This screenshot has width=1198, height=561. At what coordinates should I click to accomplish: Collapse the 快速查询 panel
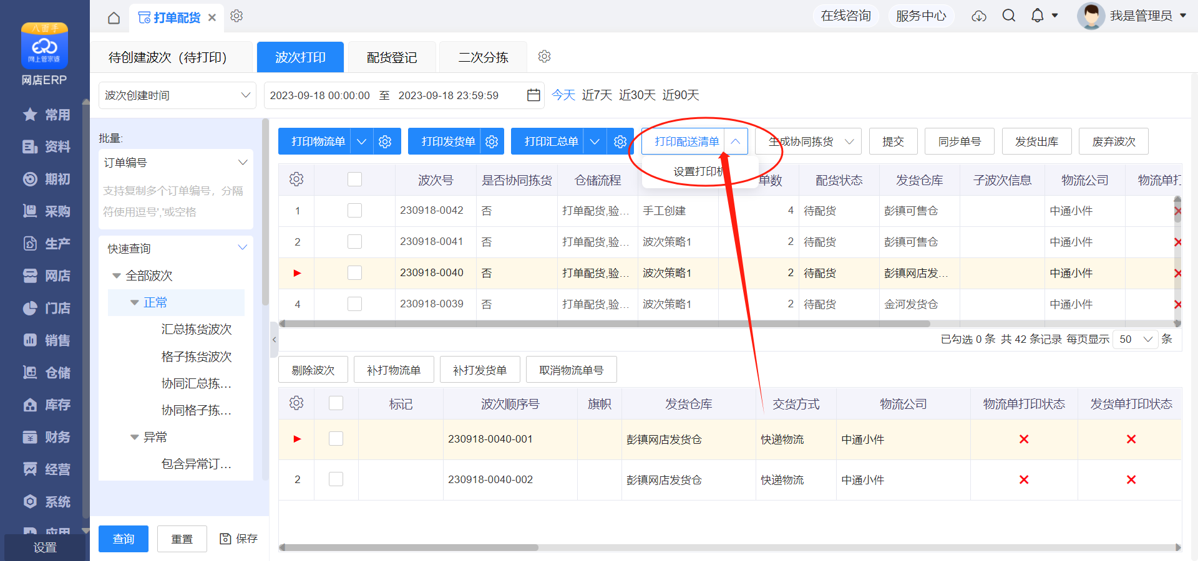pyautogui.click(x=243, y=248)
